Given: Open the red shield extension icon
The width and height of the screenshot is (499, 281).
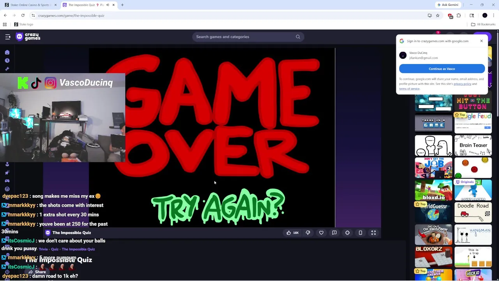Looking at the screenshot, I should [450, 16].
